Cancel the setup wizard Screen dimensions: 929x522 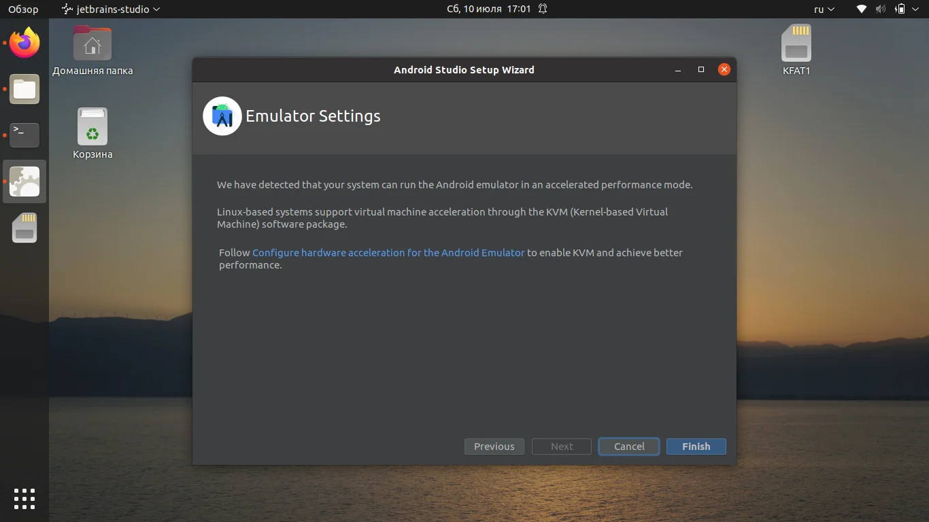[629, 447]
